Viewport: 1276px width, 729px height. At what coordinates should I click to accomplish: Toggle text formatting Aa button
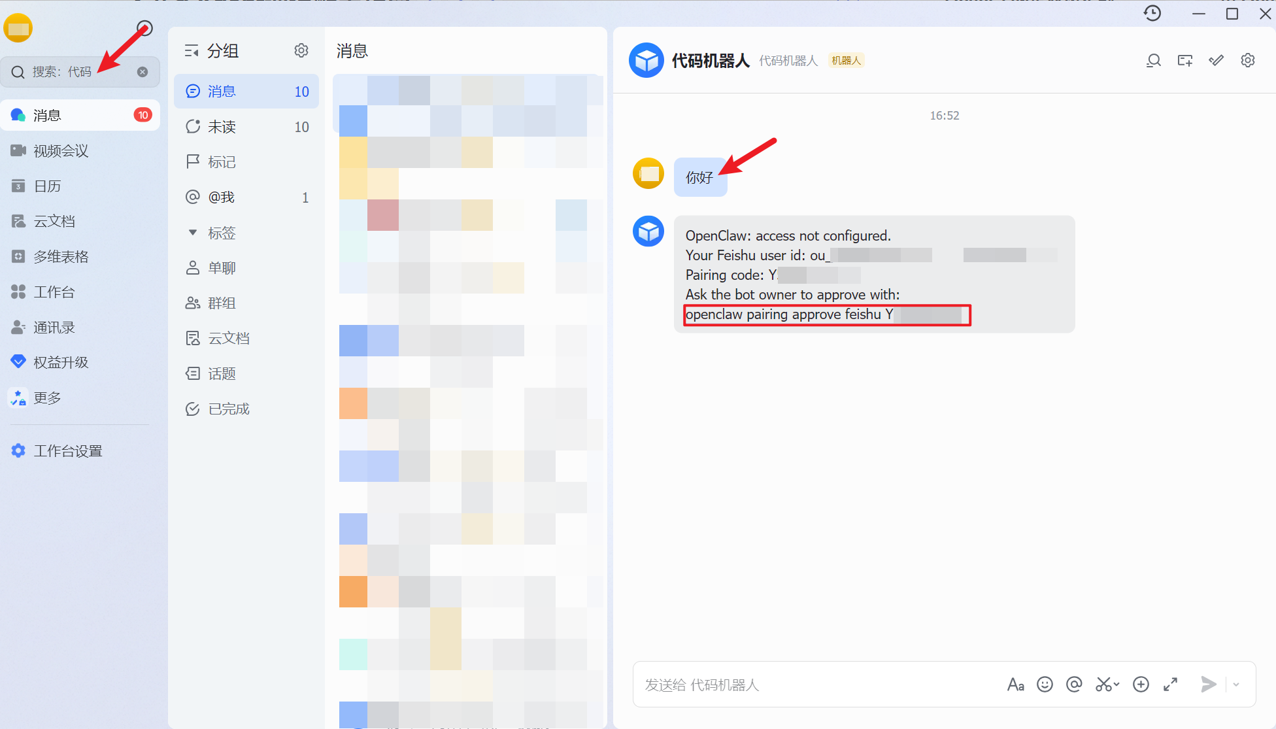(x=1015, y=685)
